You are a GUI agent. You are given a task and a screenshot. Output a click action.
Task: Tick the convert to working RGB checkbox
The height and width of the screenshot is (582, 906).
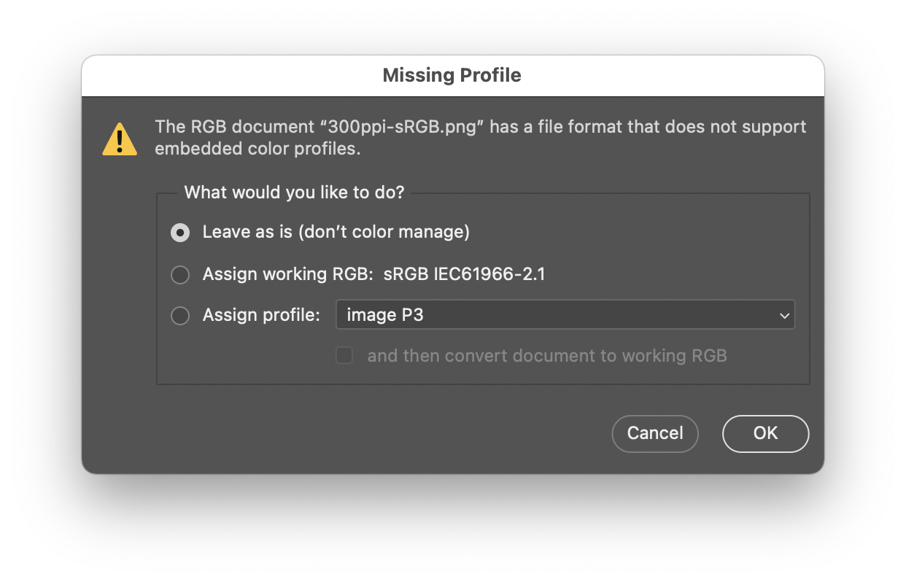pyautogui.click(x=344, y=356)
